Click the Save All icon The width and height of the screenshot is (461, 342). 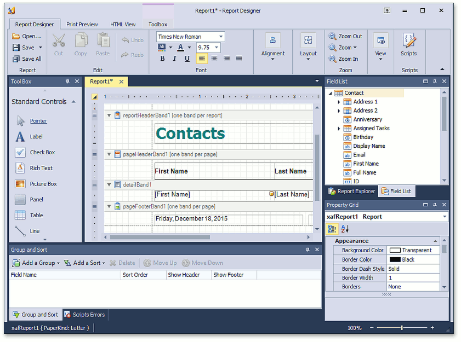tap(16, 59)
